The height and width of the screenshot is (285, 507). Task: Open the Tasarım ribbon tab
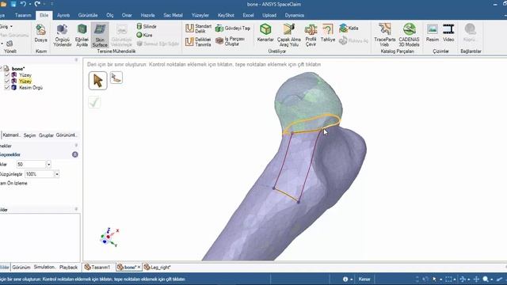pyautogui.click(x=23, y=15)
